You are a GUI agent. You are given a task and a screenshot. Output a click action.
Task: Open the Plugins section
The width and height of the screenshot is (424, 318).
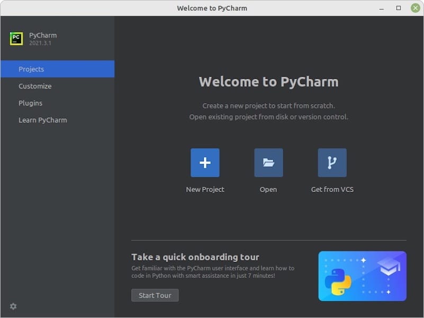point(30,103)
